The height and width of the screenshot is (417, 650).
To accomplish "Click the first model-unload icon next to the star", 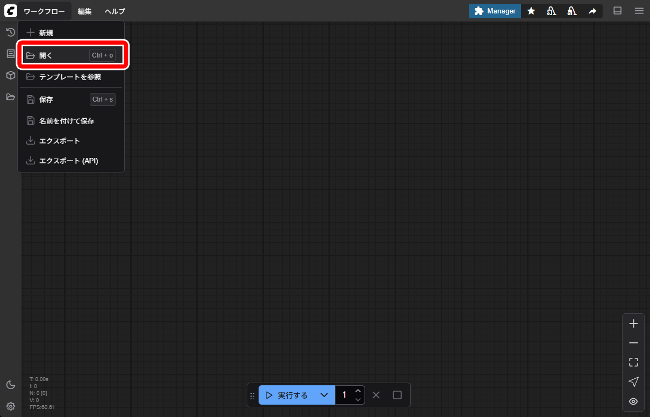I will click(552, 11).
